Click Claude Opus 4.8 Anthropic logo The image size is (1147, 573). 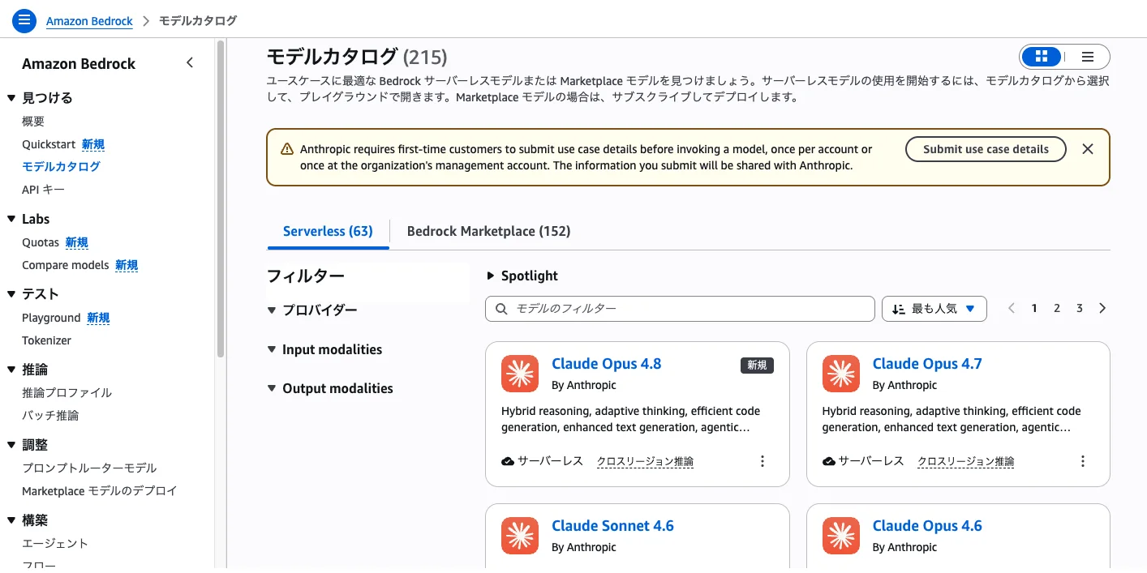coord(520,374)
